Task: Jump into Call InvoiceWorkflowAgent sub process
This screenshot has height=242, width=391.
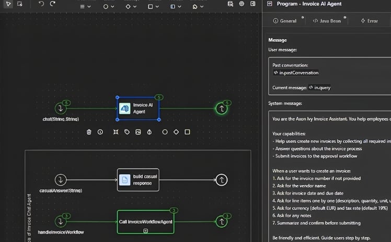Action: [x=146, y=231]
